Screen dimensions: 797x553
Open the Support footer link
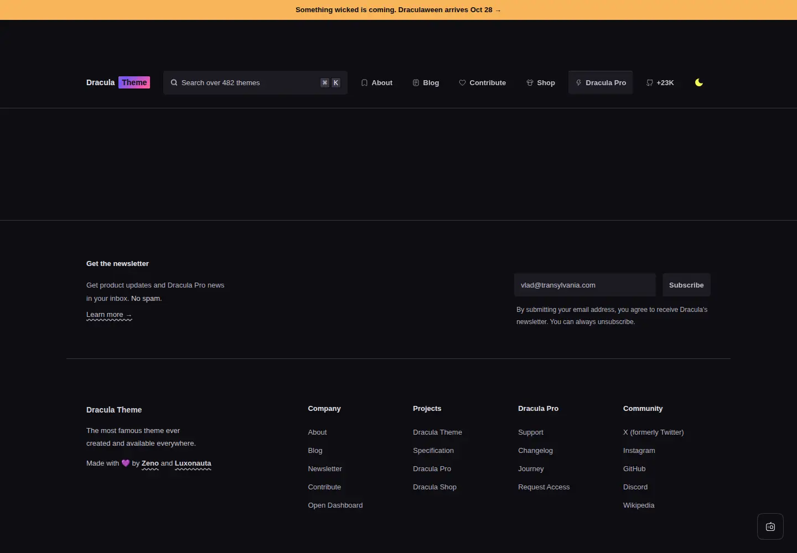click(x=531, y=432)
